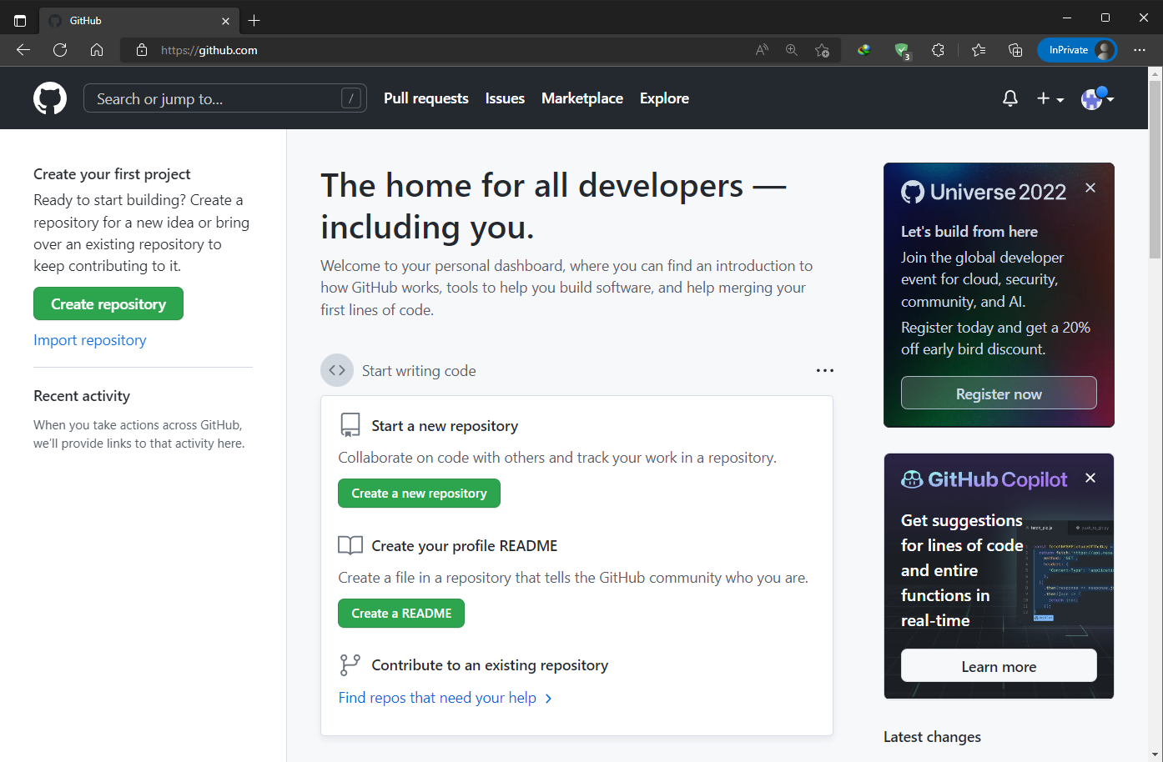
Task: Go to browser home page
Action: [x=97, y=50]
